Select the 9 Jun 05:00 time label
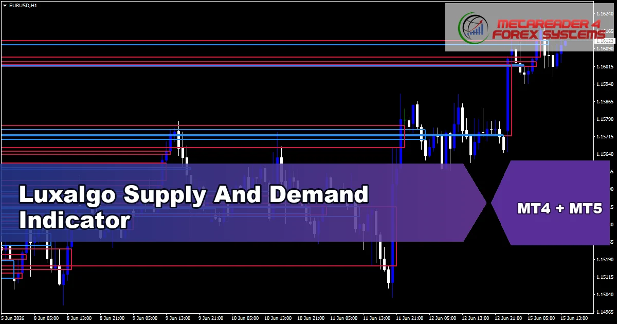The height and width of the screenshot is (324, 617). tap(144, 318)
